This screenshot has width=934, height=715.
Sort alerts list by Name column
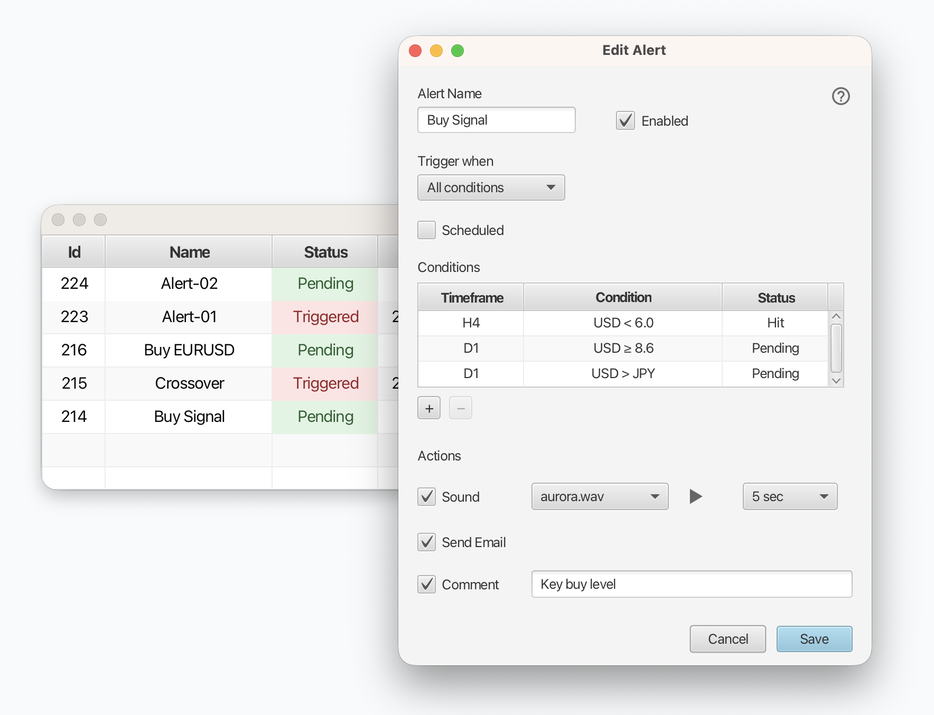tap(189, 252)
